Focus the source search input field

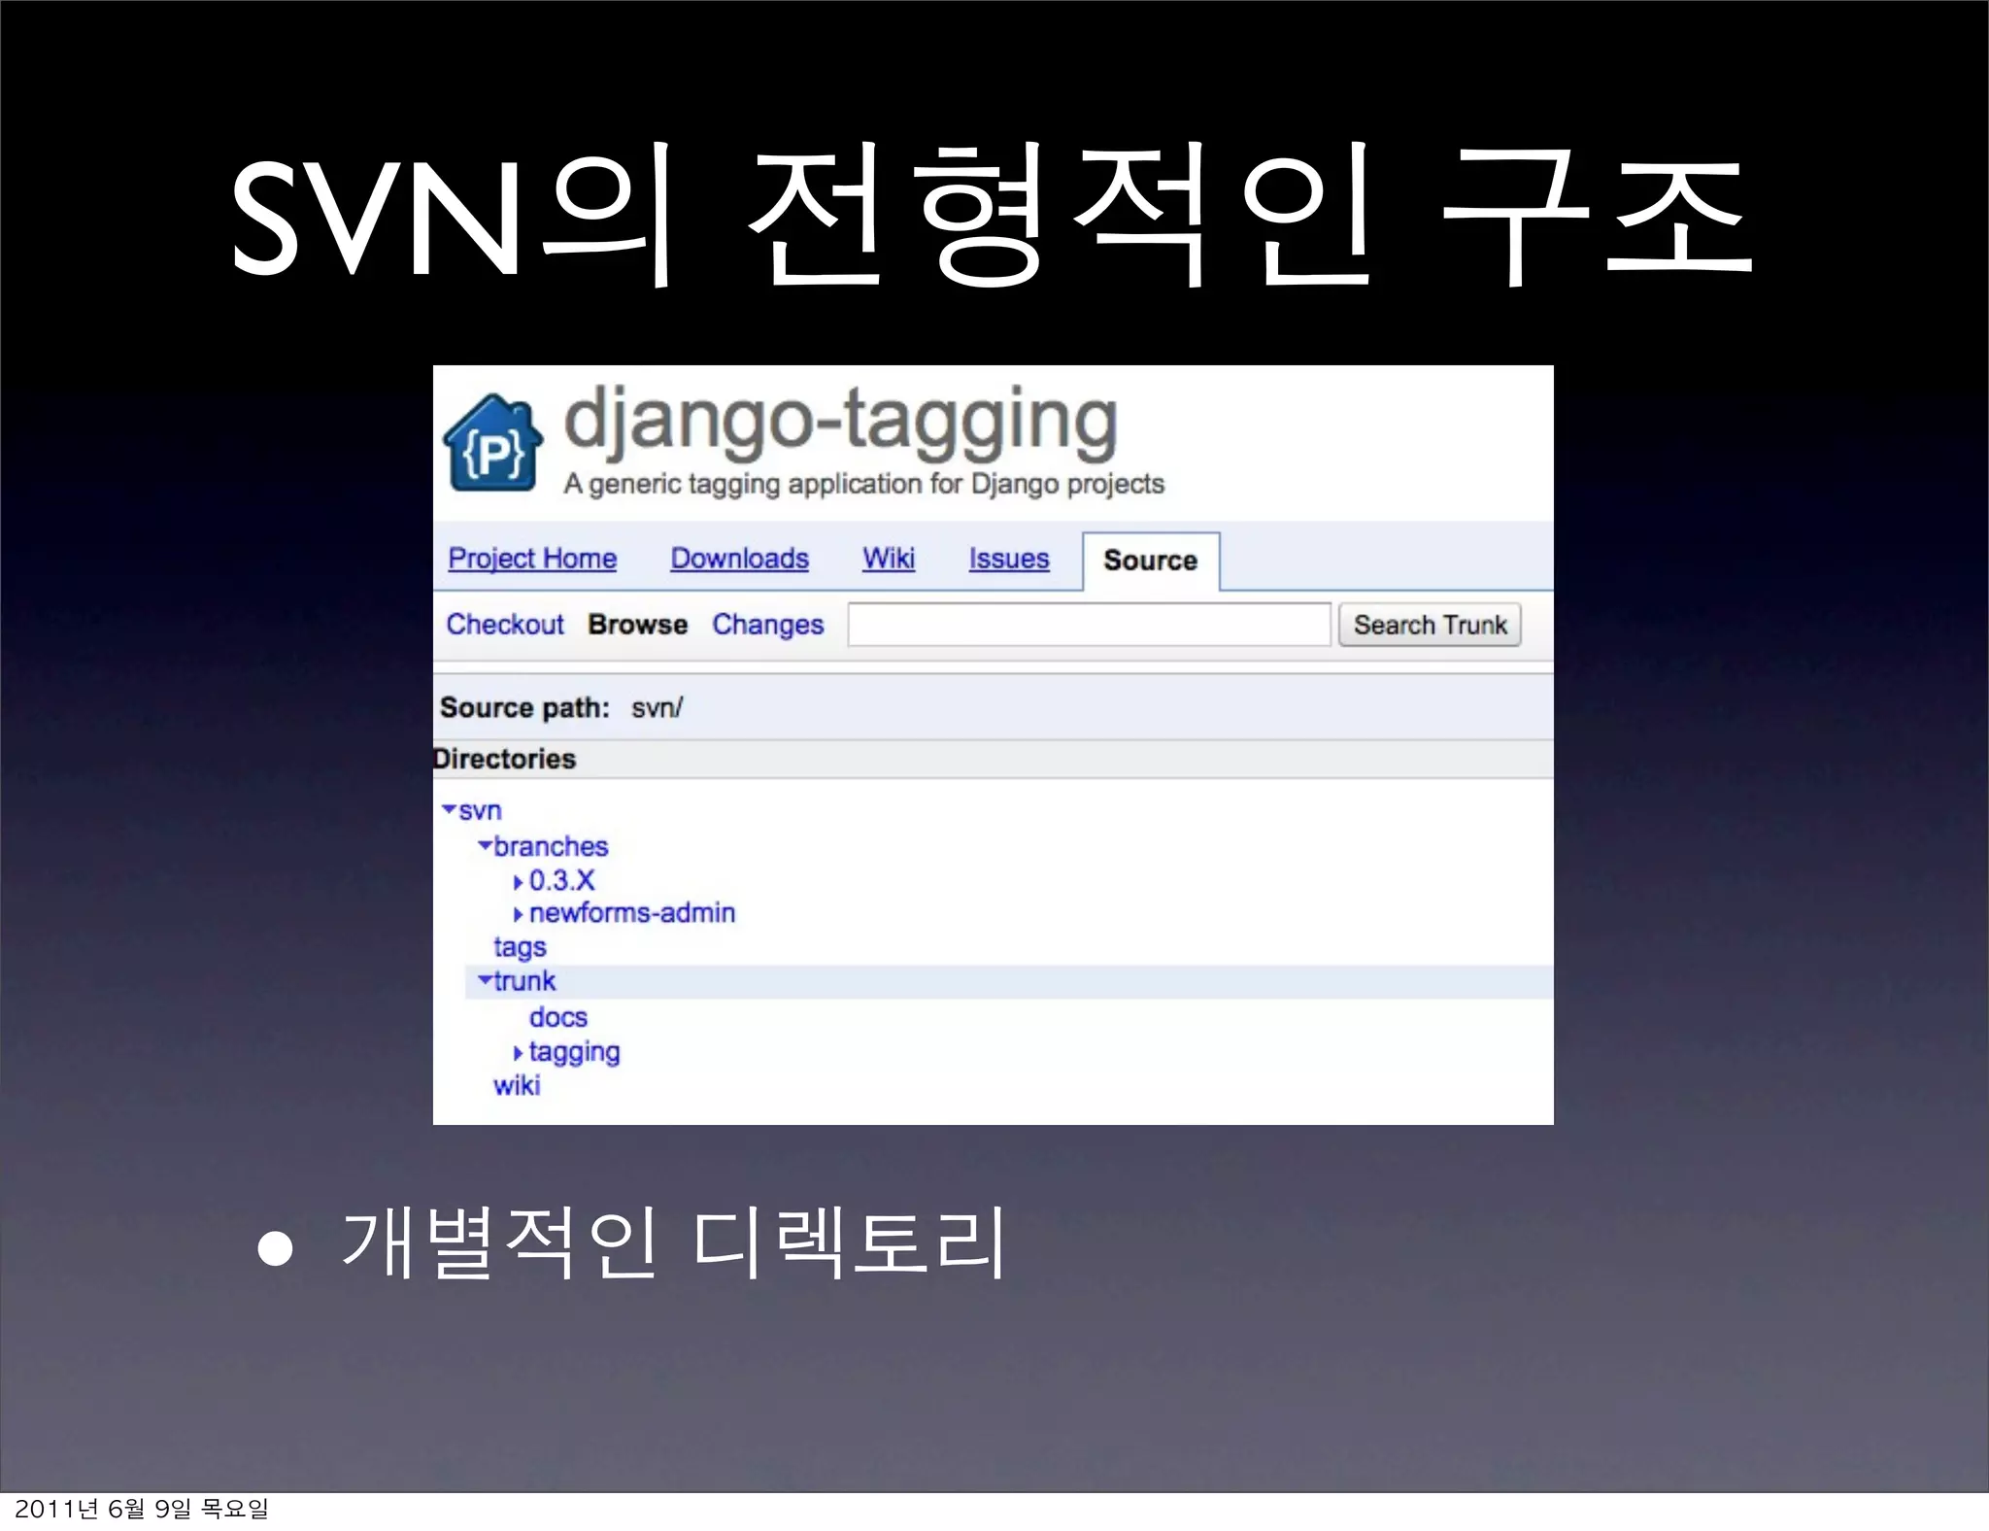1089,625
